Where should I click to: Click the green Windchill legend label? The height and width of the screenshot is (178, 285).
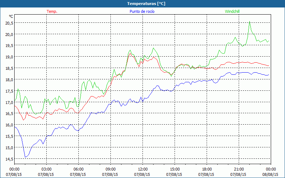pos(232,11)
